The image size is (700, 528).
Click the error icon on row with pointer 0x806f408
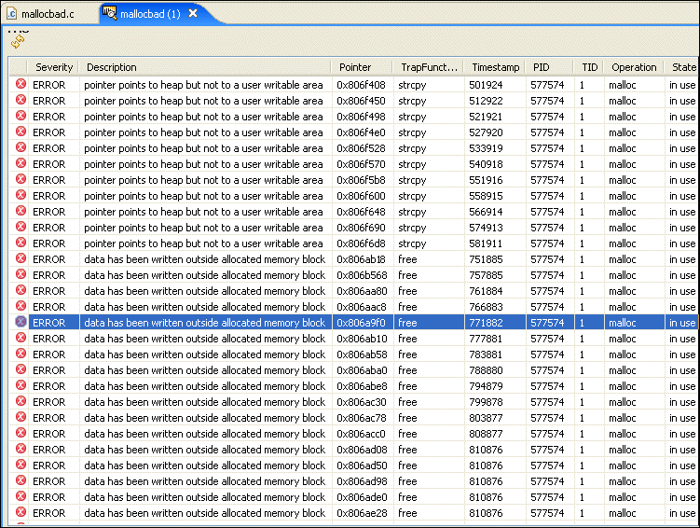click(21, 85)
